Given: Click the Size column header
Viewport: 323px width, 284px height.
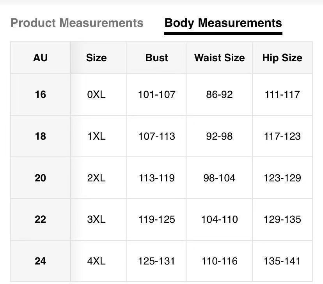Looking at the screenshot, I should pos(96,58).
